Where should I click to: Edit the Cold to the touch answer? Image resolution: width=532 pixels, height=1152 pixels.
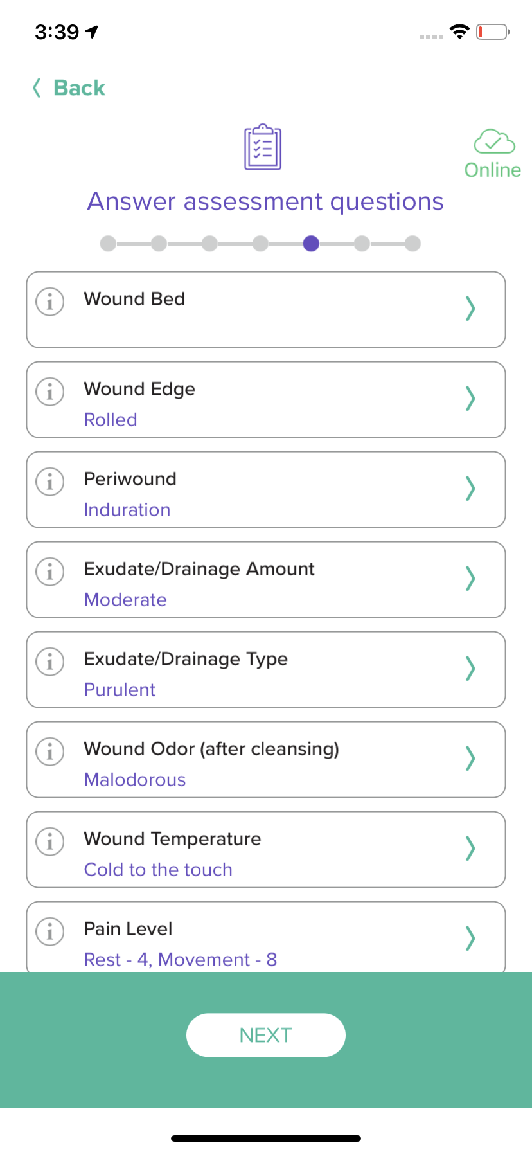(158, 870)
